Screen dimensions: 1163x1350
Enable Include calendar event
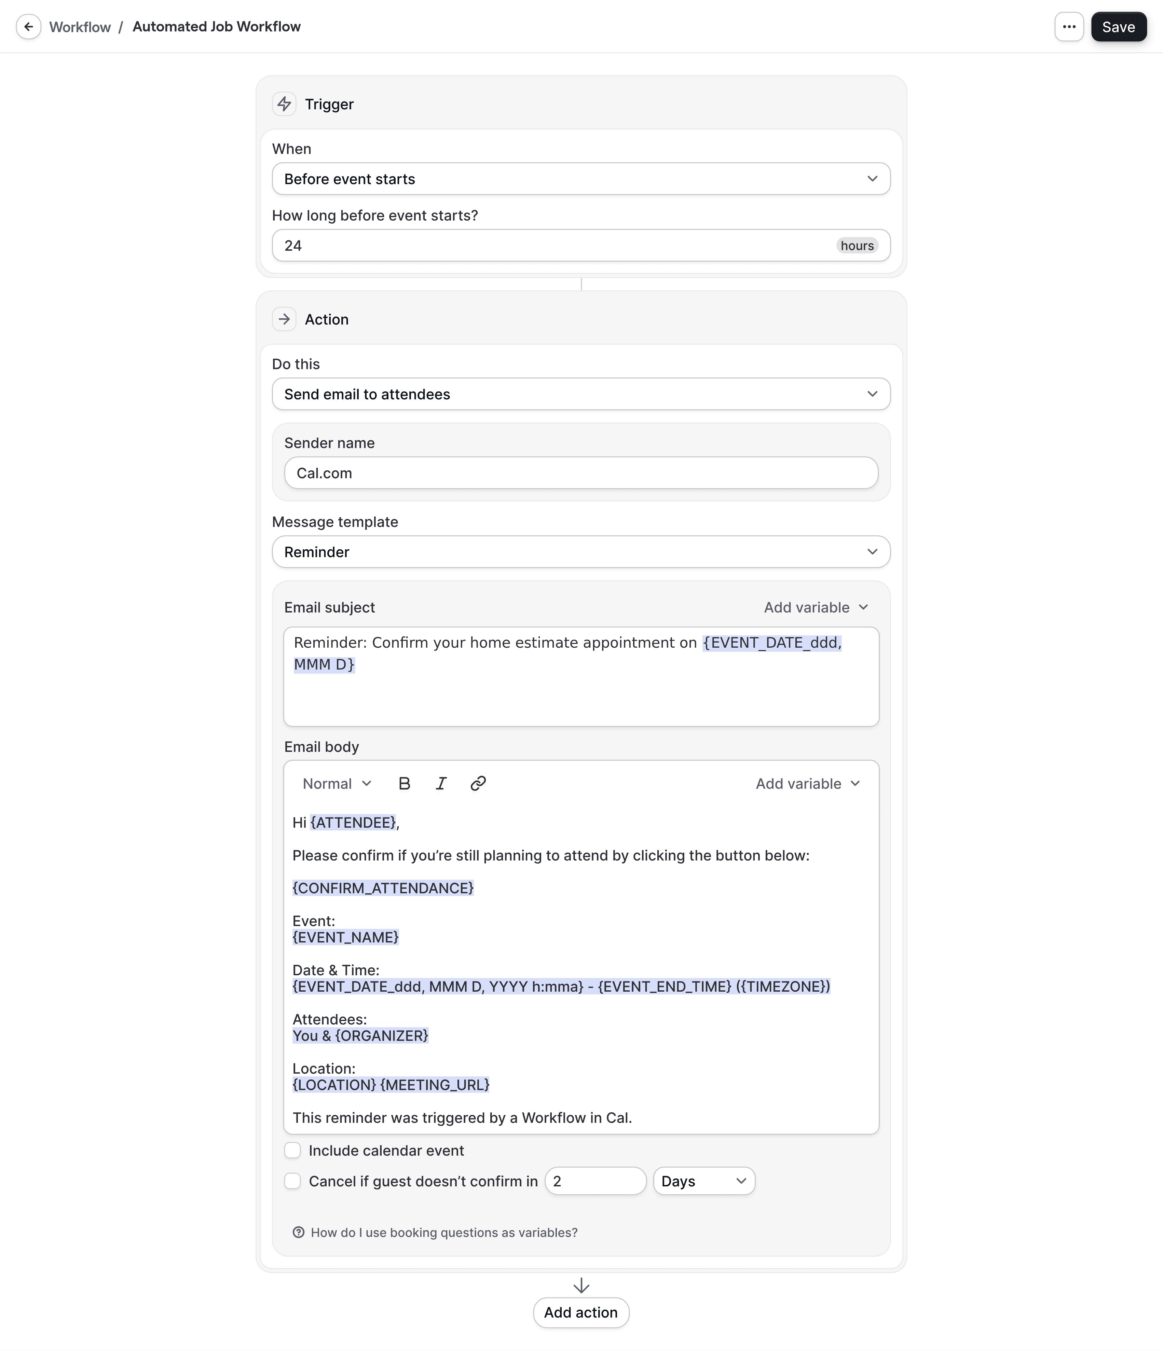point(292,1150)
